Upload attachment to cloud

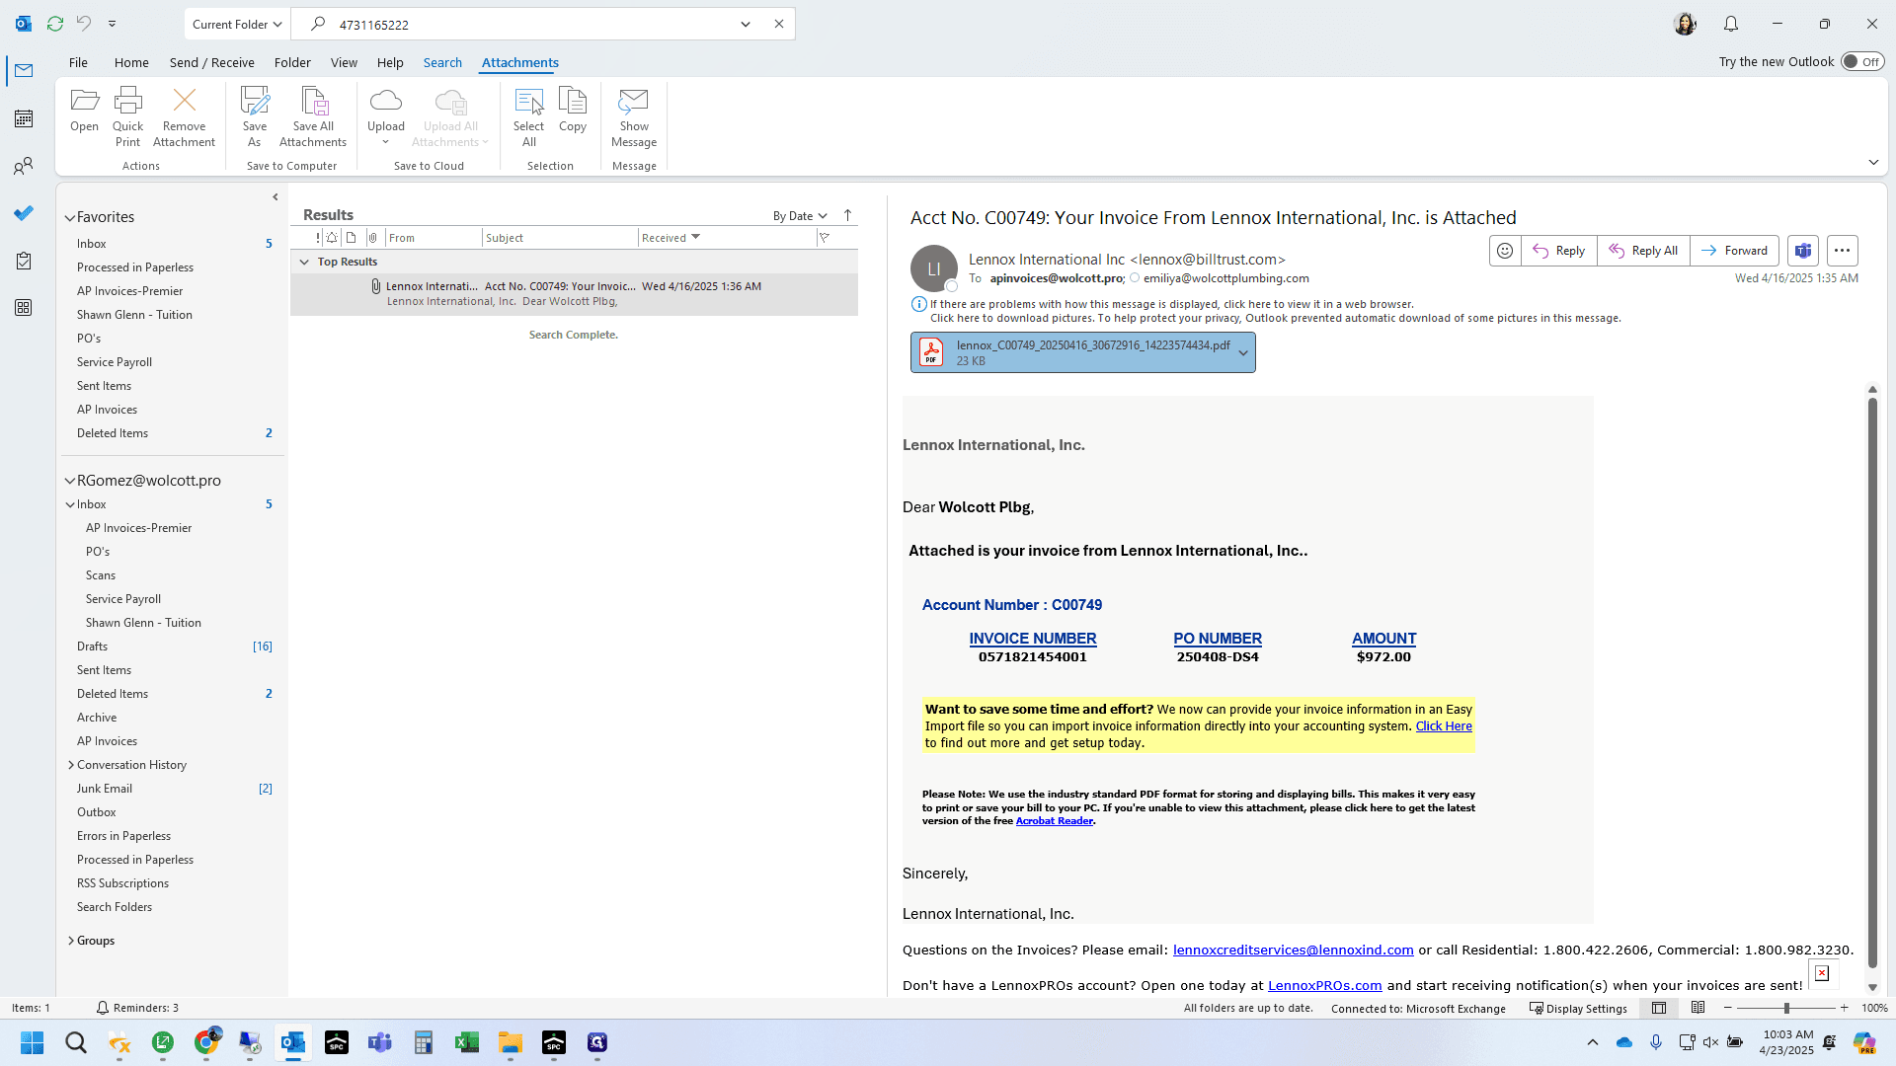(x=386, y=115)
